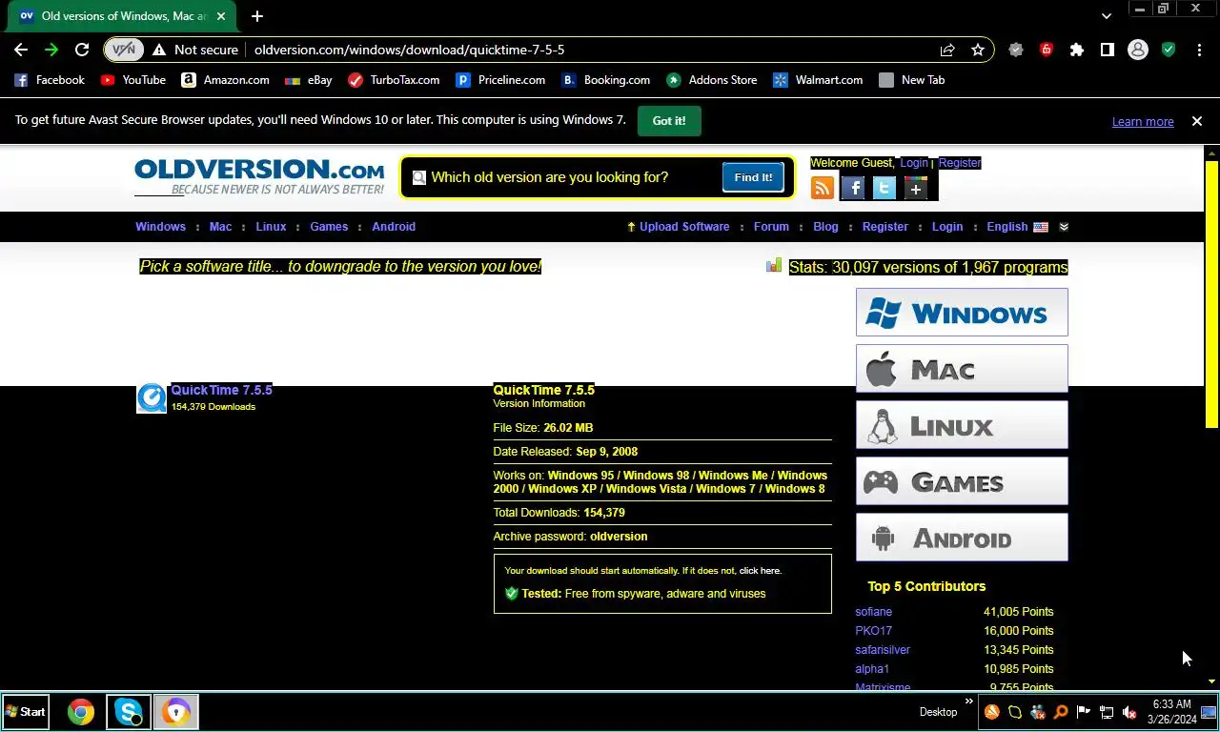The width and height of the screenshot is (1220, 732).
Task: Reload the page with the refresh icon
Action: coord(82,50)
